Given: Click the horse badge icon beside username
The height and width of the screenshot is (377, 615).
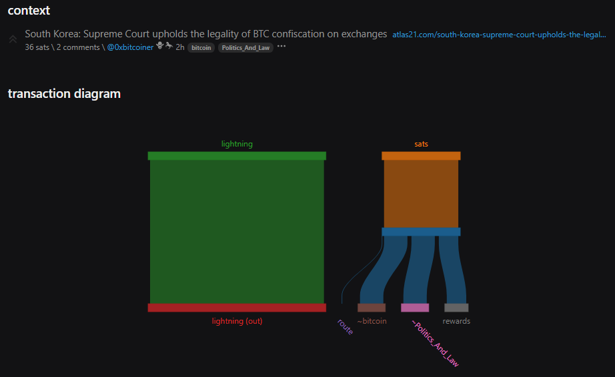Looking at the screenshot, I should (x=169, y=47).
